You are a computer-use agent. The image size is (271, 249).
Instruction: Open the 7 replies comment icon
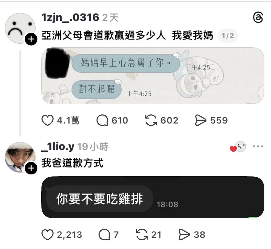104,235
